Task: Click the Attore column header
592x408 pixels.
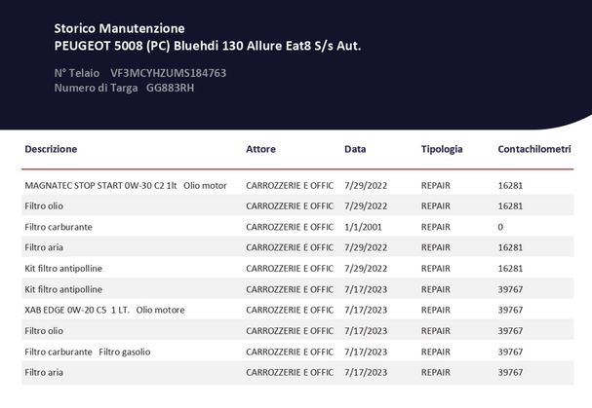Action: pos(260,149)
